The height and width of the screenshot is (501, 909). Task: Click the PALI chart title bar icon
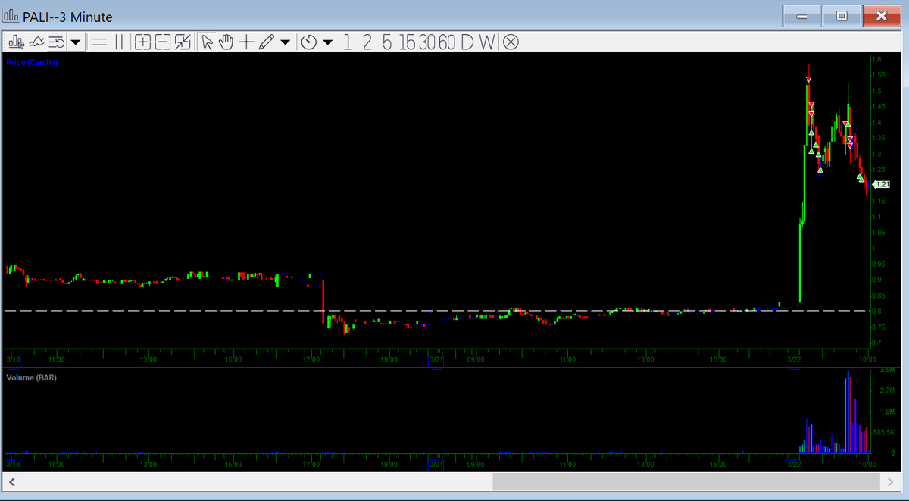(x=12, y=16)
